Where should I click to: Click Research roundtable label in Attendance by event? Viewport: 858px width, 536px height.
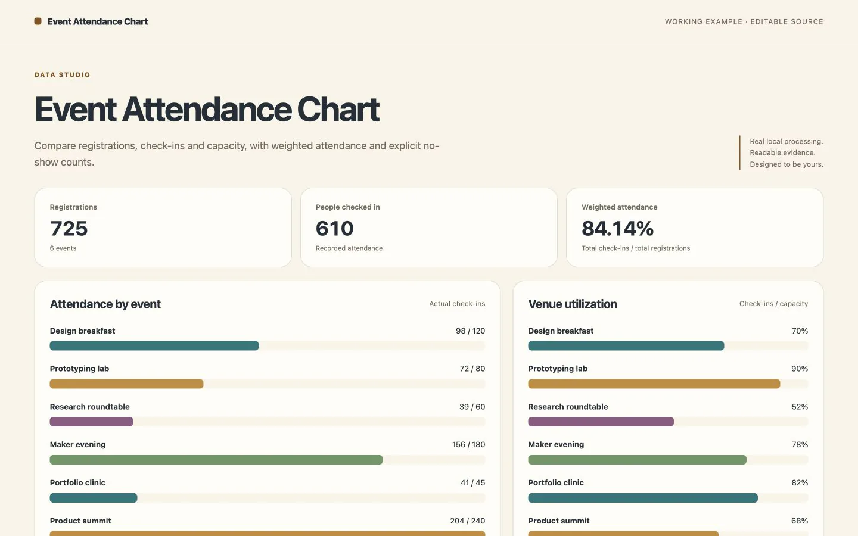[90, 407]
